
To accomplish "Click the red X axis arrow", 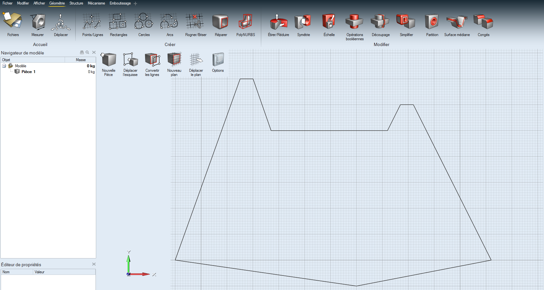I will click(140, 274).
